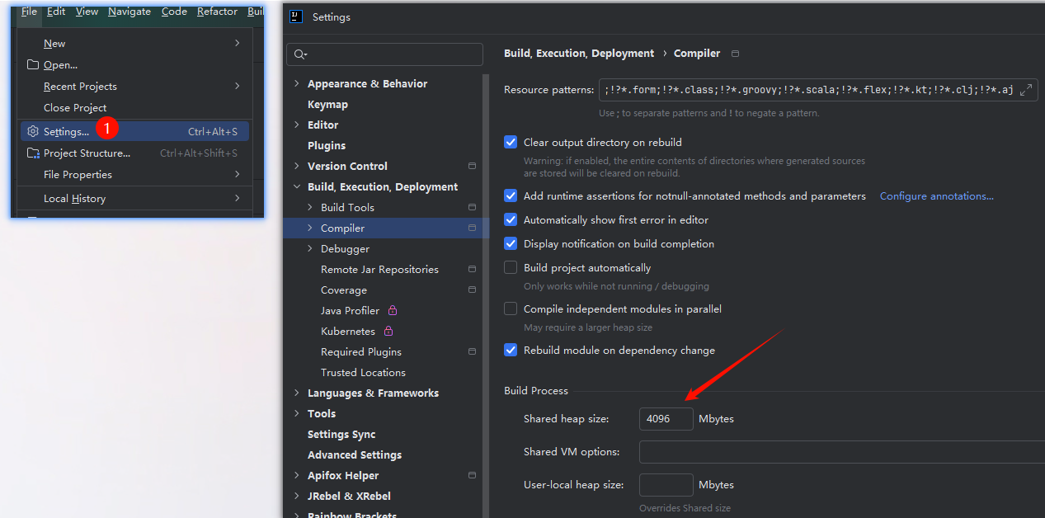The width and height of the screenshot is (1045, 518).
Task: Click the gear icon beside Settings menu entry
Action: (33, 131)
